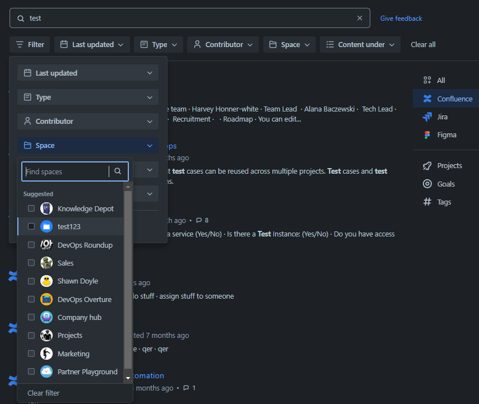
Task: Check the Company hub checkbox
Action: pos(31,317)
